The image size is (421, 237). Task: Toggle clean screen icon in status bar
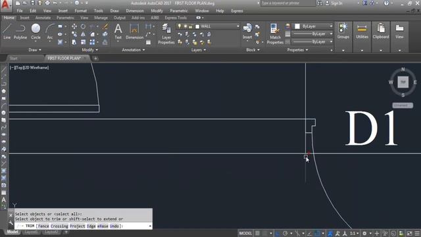coord(409,233)
